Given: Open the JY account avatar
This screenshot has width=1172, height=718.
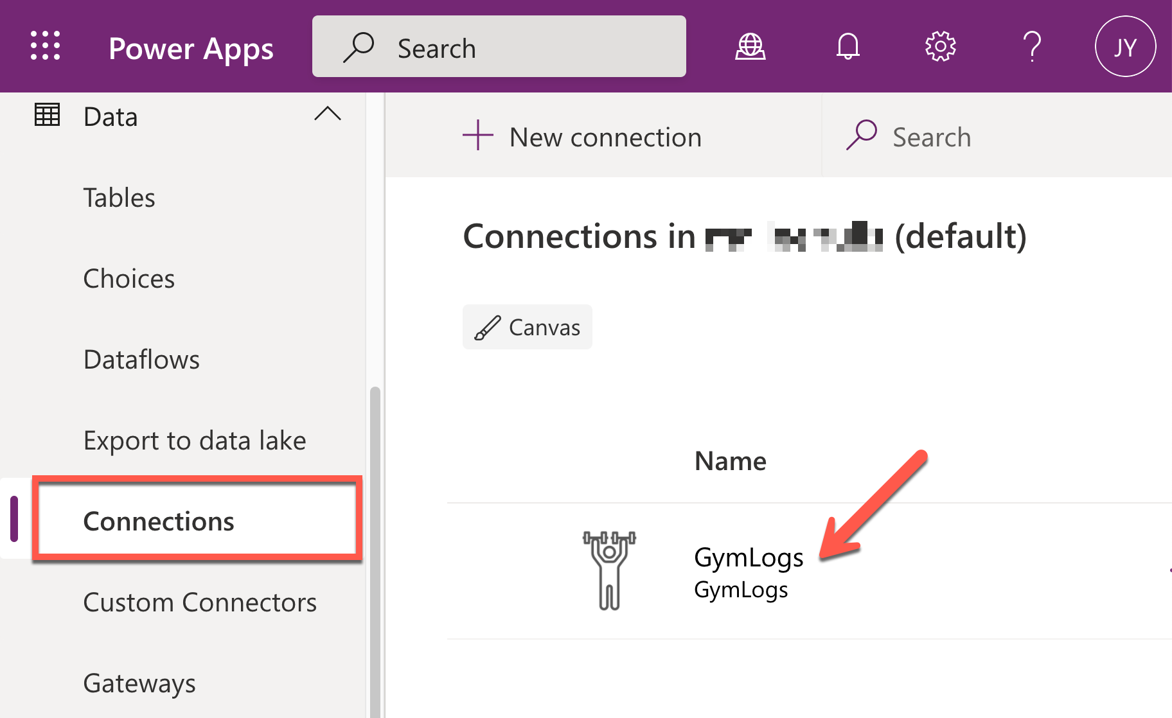Looking at the screenshot, I should (1125, 47).
